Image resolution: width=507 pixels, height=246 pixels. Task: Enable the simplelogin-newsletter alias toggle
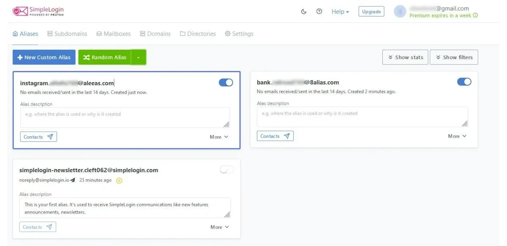pyautogui.click(x=226, y=170)
